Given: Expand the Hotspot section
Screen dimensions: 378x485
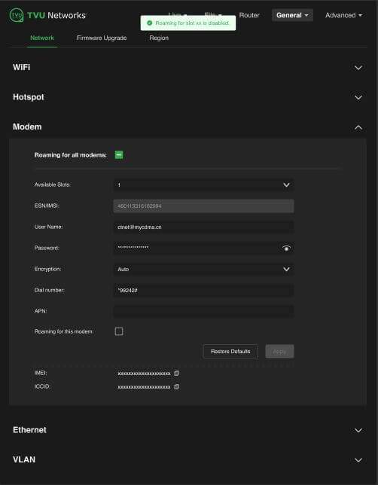Looking at the screenshot, I should [x=358, y=97].
